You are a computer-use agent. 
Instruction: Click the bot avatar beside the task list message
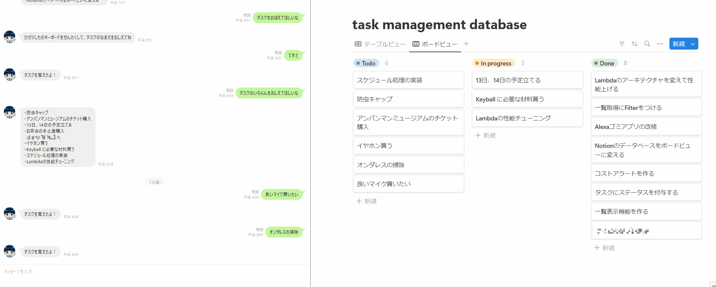coord(10,112)
